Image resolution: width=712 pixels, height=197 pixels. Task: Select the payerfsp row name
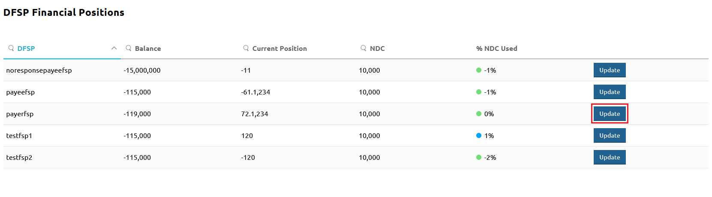tap(20, 114)
